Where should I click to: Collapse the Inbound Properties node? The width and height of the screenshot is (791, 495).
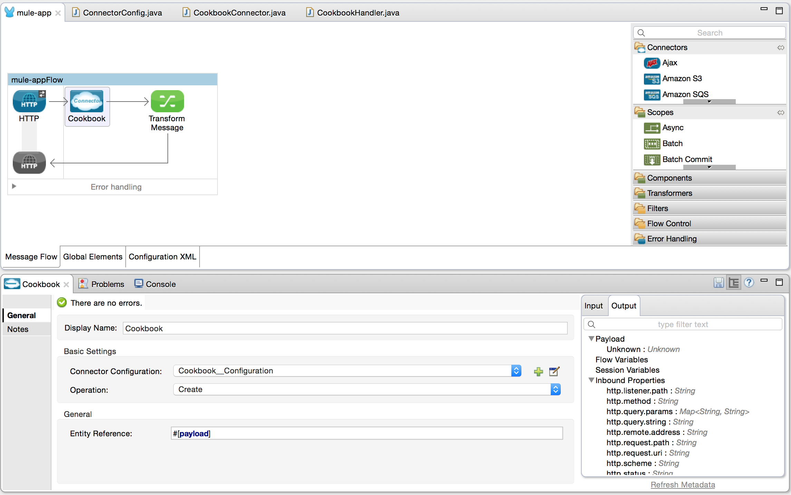tap(591, 380)
